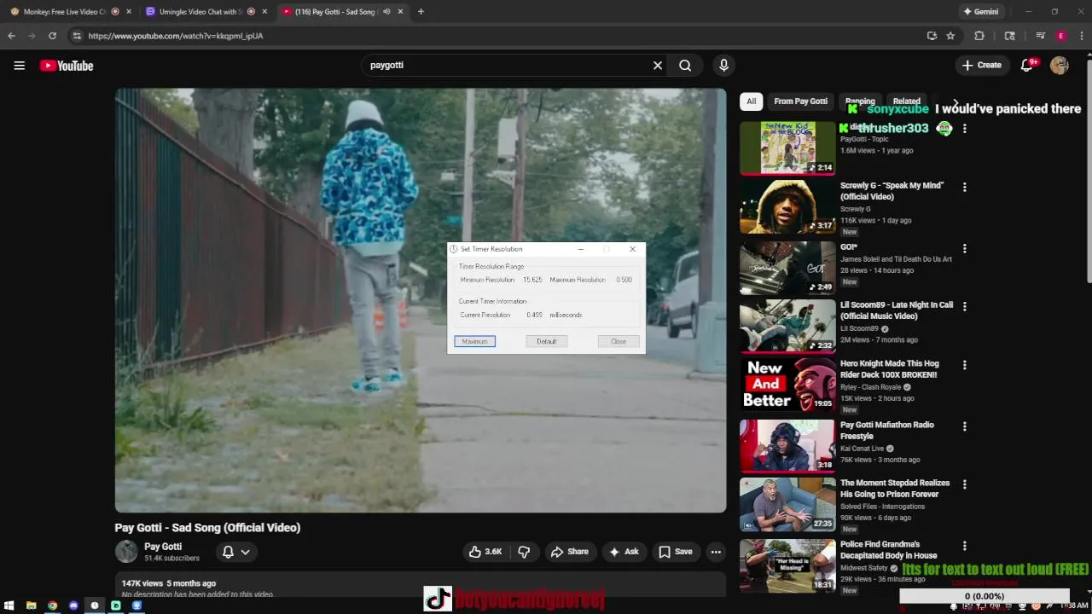This screenshot has width=1092, height=614.
Task: Go back to the previous page
Action: pyautogui.click(x=11, y=36)
